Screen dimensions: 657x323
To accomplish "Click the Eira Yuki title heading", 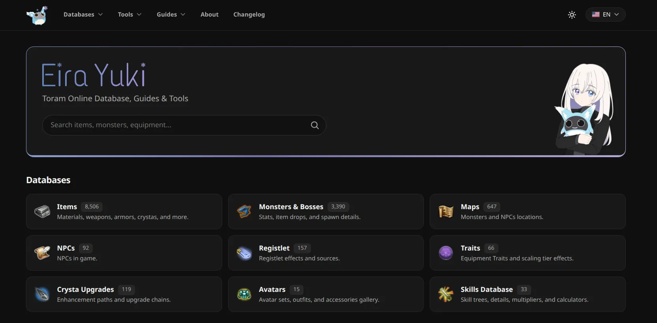I will pyautogui.click(x=94, y=74).
